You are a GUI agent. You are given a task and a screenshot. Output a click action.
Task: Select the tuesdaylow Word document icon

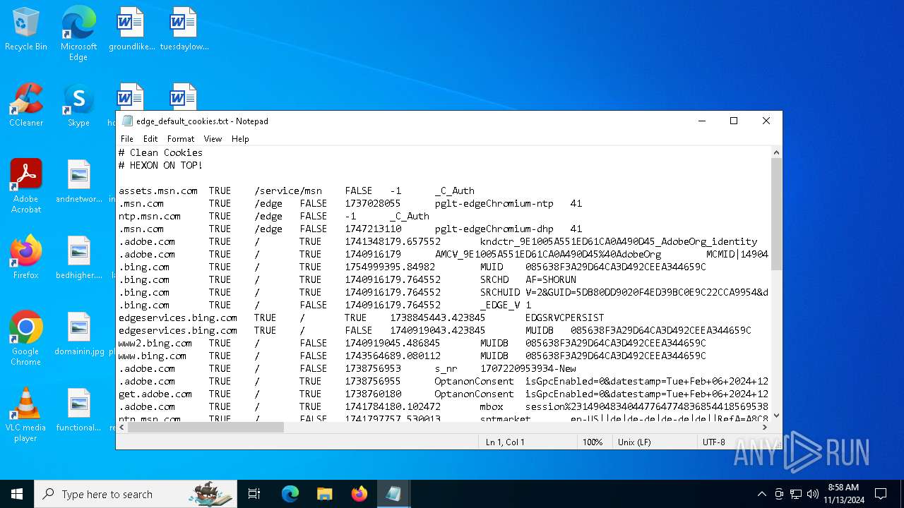[184, 30]
